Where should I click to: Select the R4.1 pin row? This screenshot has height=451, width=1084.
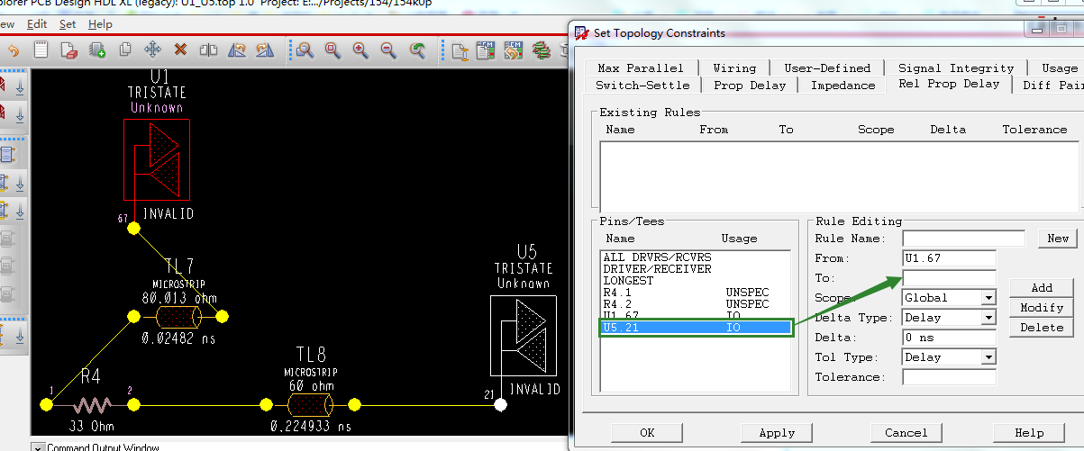click(x=697, y=293)
